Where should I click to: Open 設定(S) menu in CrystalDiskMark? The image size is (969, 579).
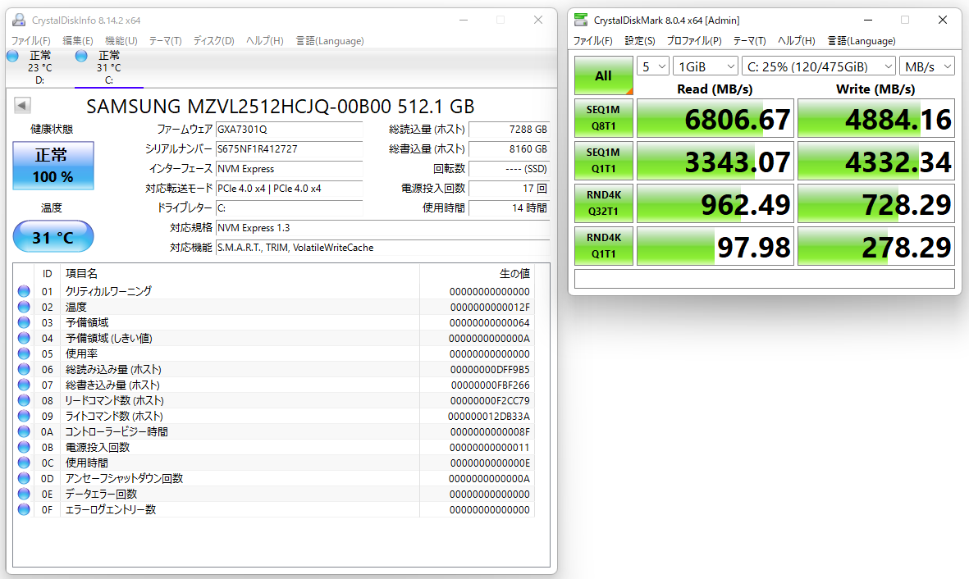pyautogui.click(x=640, y=41)
